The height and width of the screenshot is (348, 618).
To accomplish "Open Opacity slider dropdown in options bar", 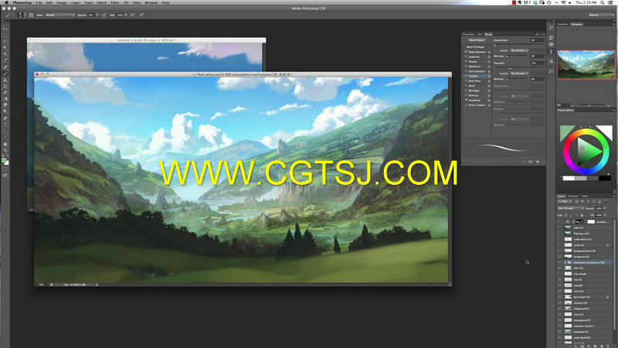I will [x=97, y=15].
